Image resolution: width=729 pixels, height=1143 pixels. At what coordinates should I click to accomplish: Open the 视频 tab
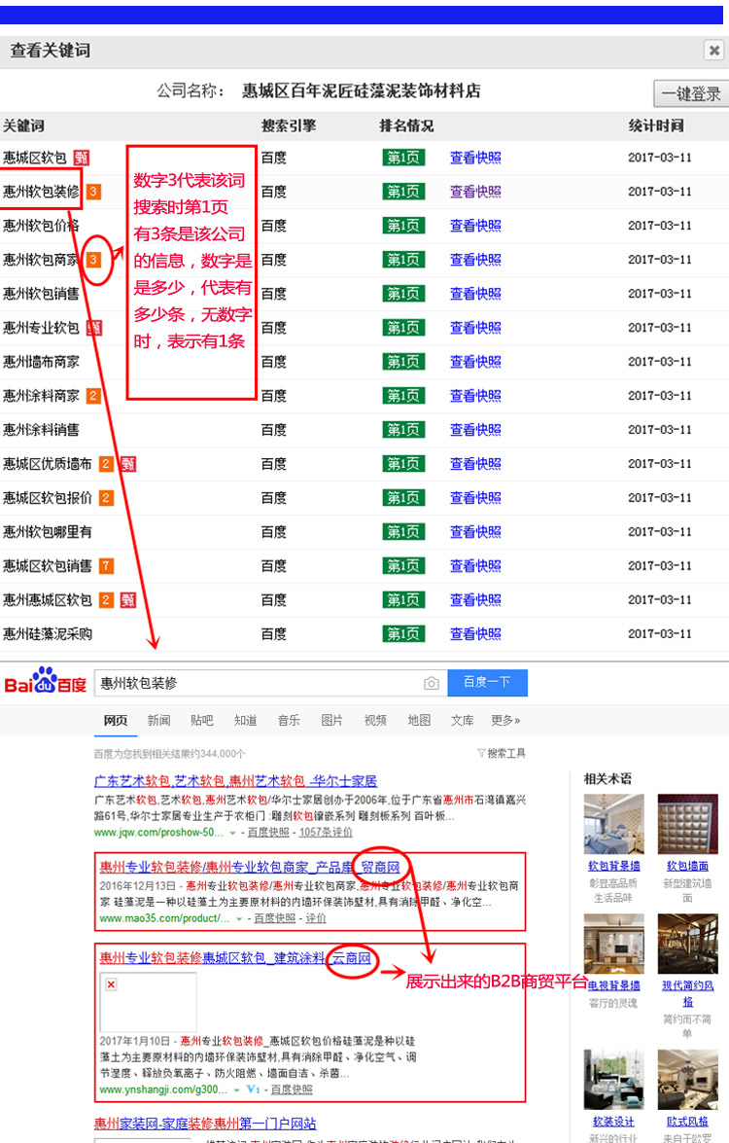[x=375, y=720]
